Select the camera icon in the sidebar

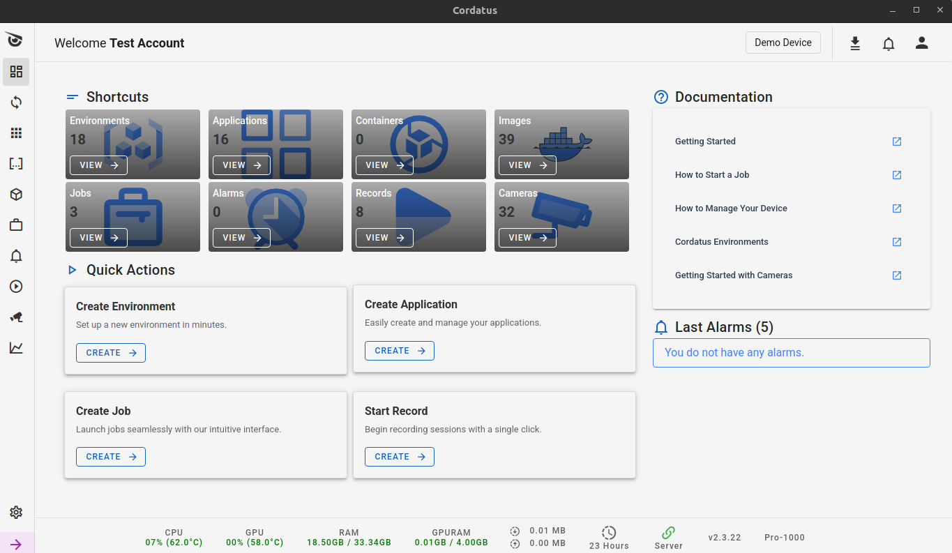[x=15, y=317]
